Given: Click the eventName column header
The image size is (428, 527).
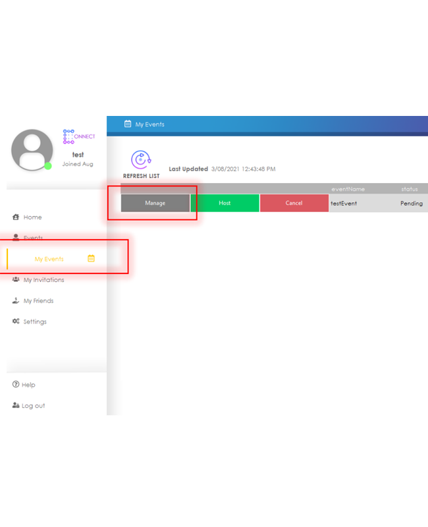Looking at the screenshot, I should (348, 189).
